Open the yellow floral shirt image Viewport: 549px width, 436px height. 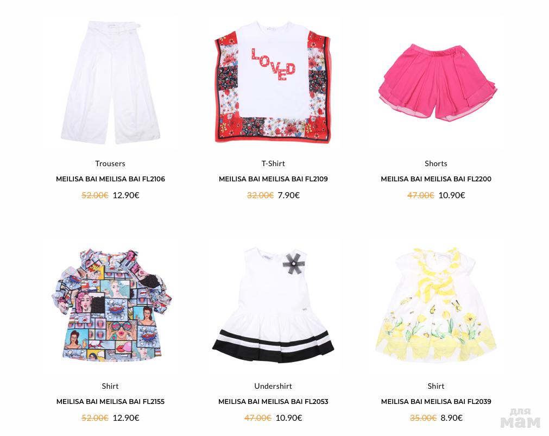click(x=436, y=305)
